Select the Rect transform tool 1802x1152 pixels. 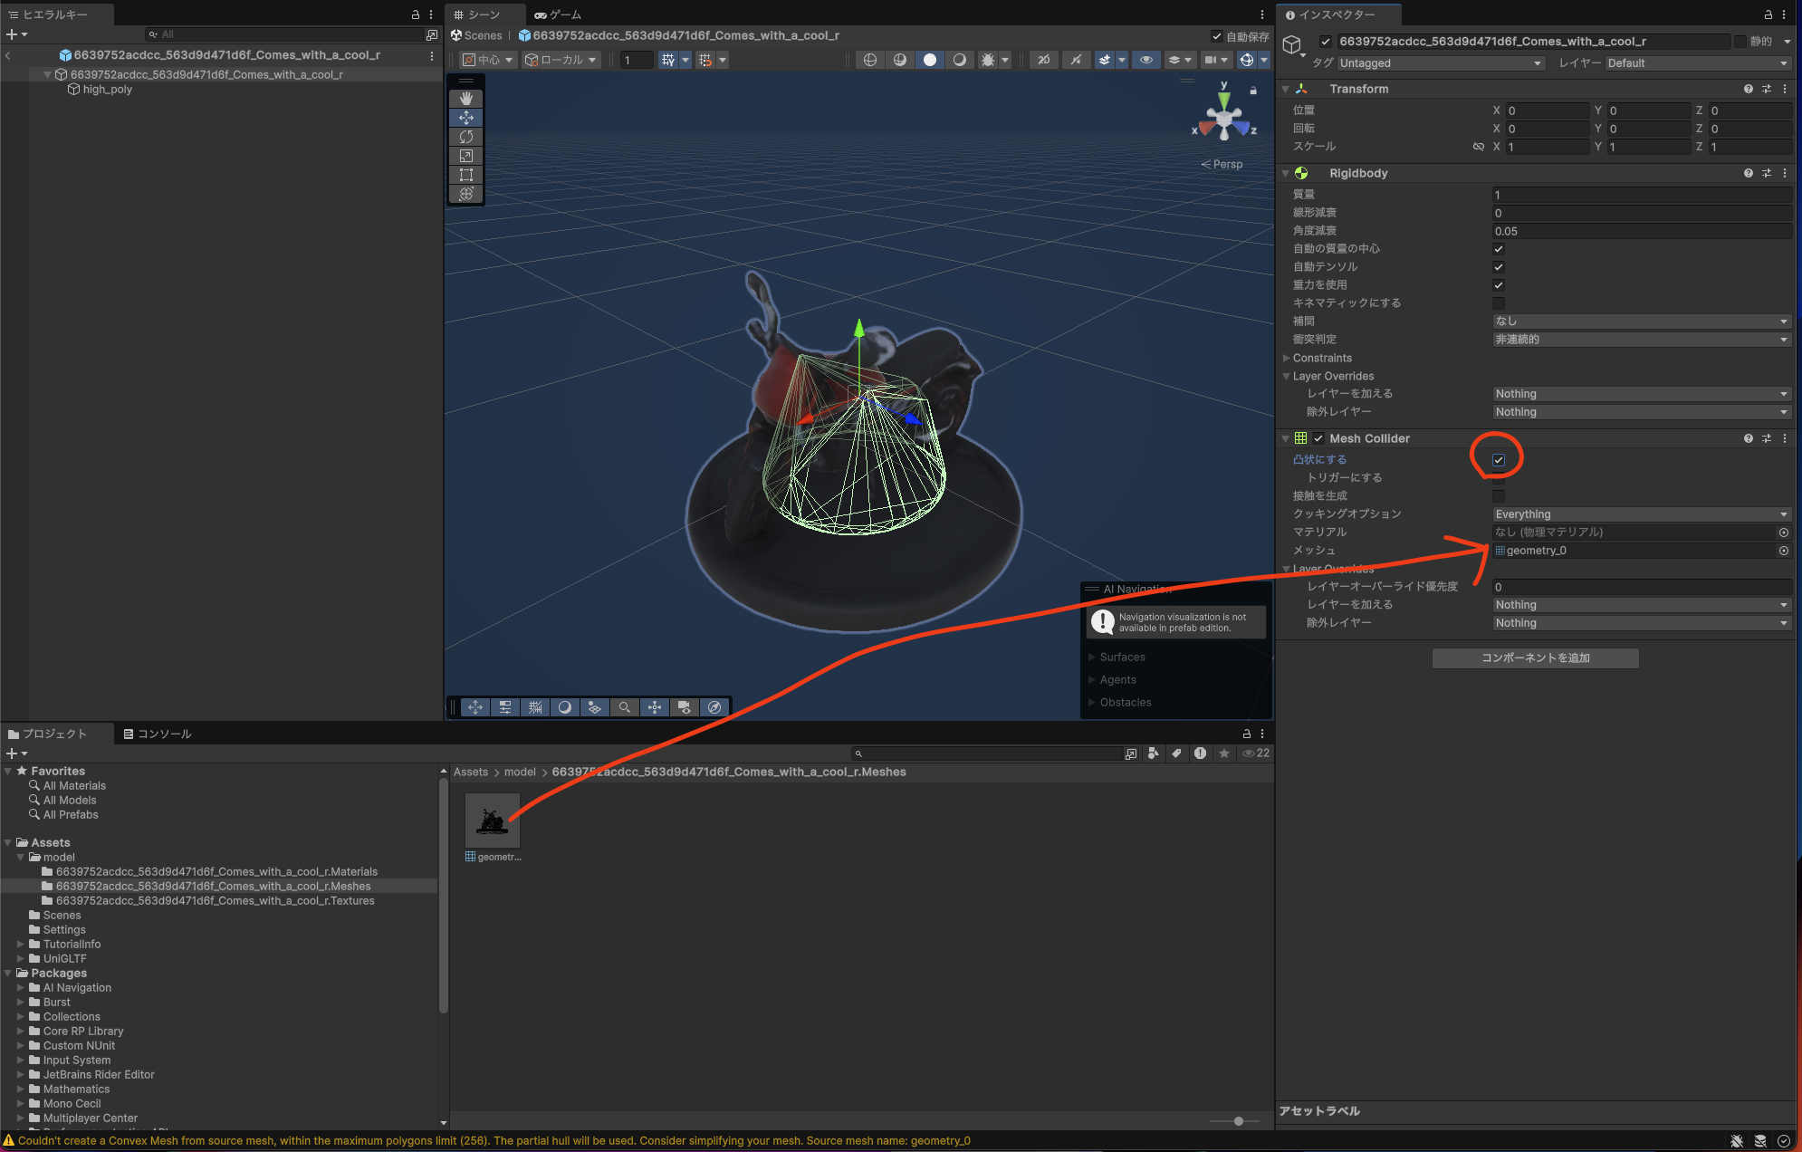pos(466,174)
